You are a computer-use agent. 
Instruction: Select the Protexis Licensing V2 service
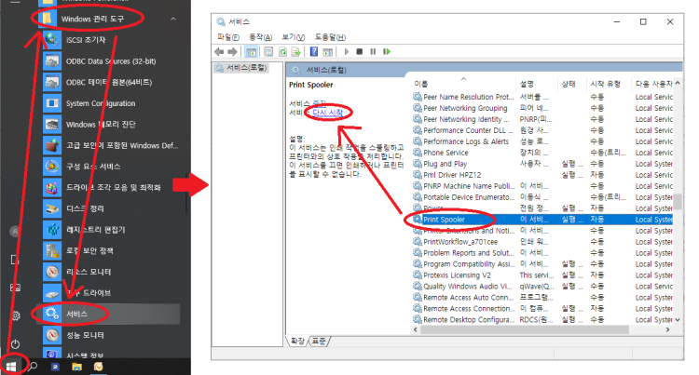542,275
